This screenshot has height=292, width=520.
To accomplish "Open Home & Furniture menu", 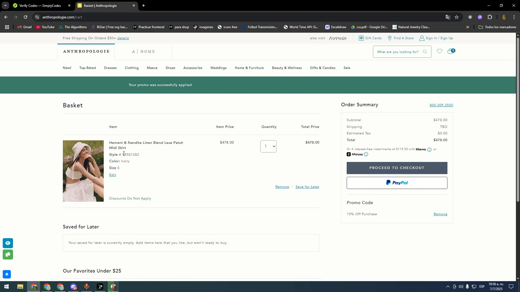I will click(x=249, y=68).
